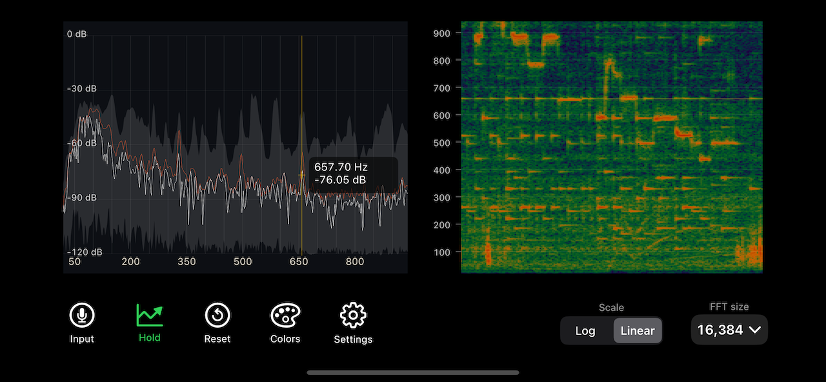Open the Settings gear icon

[353, 316]
